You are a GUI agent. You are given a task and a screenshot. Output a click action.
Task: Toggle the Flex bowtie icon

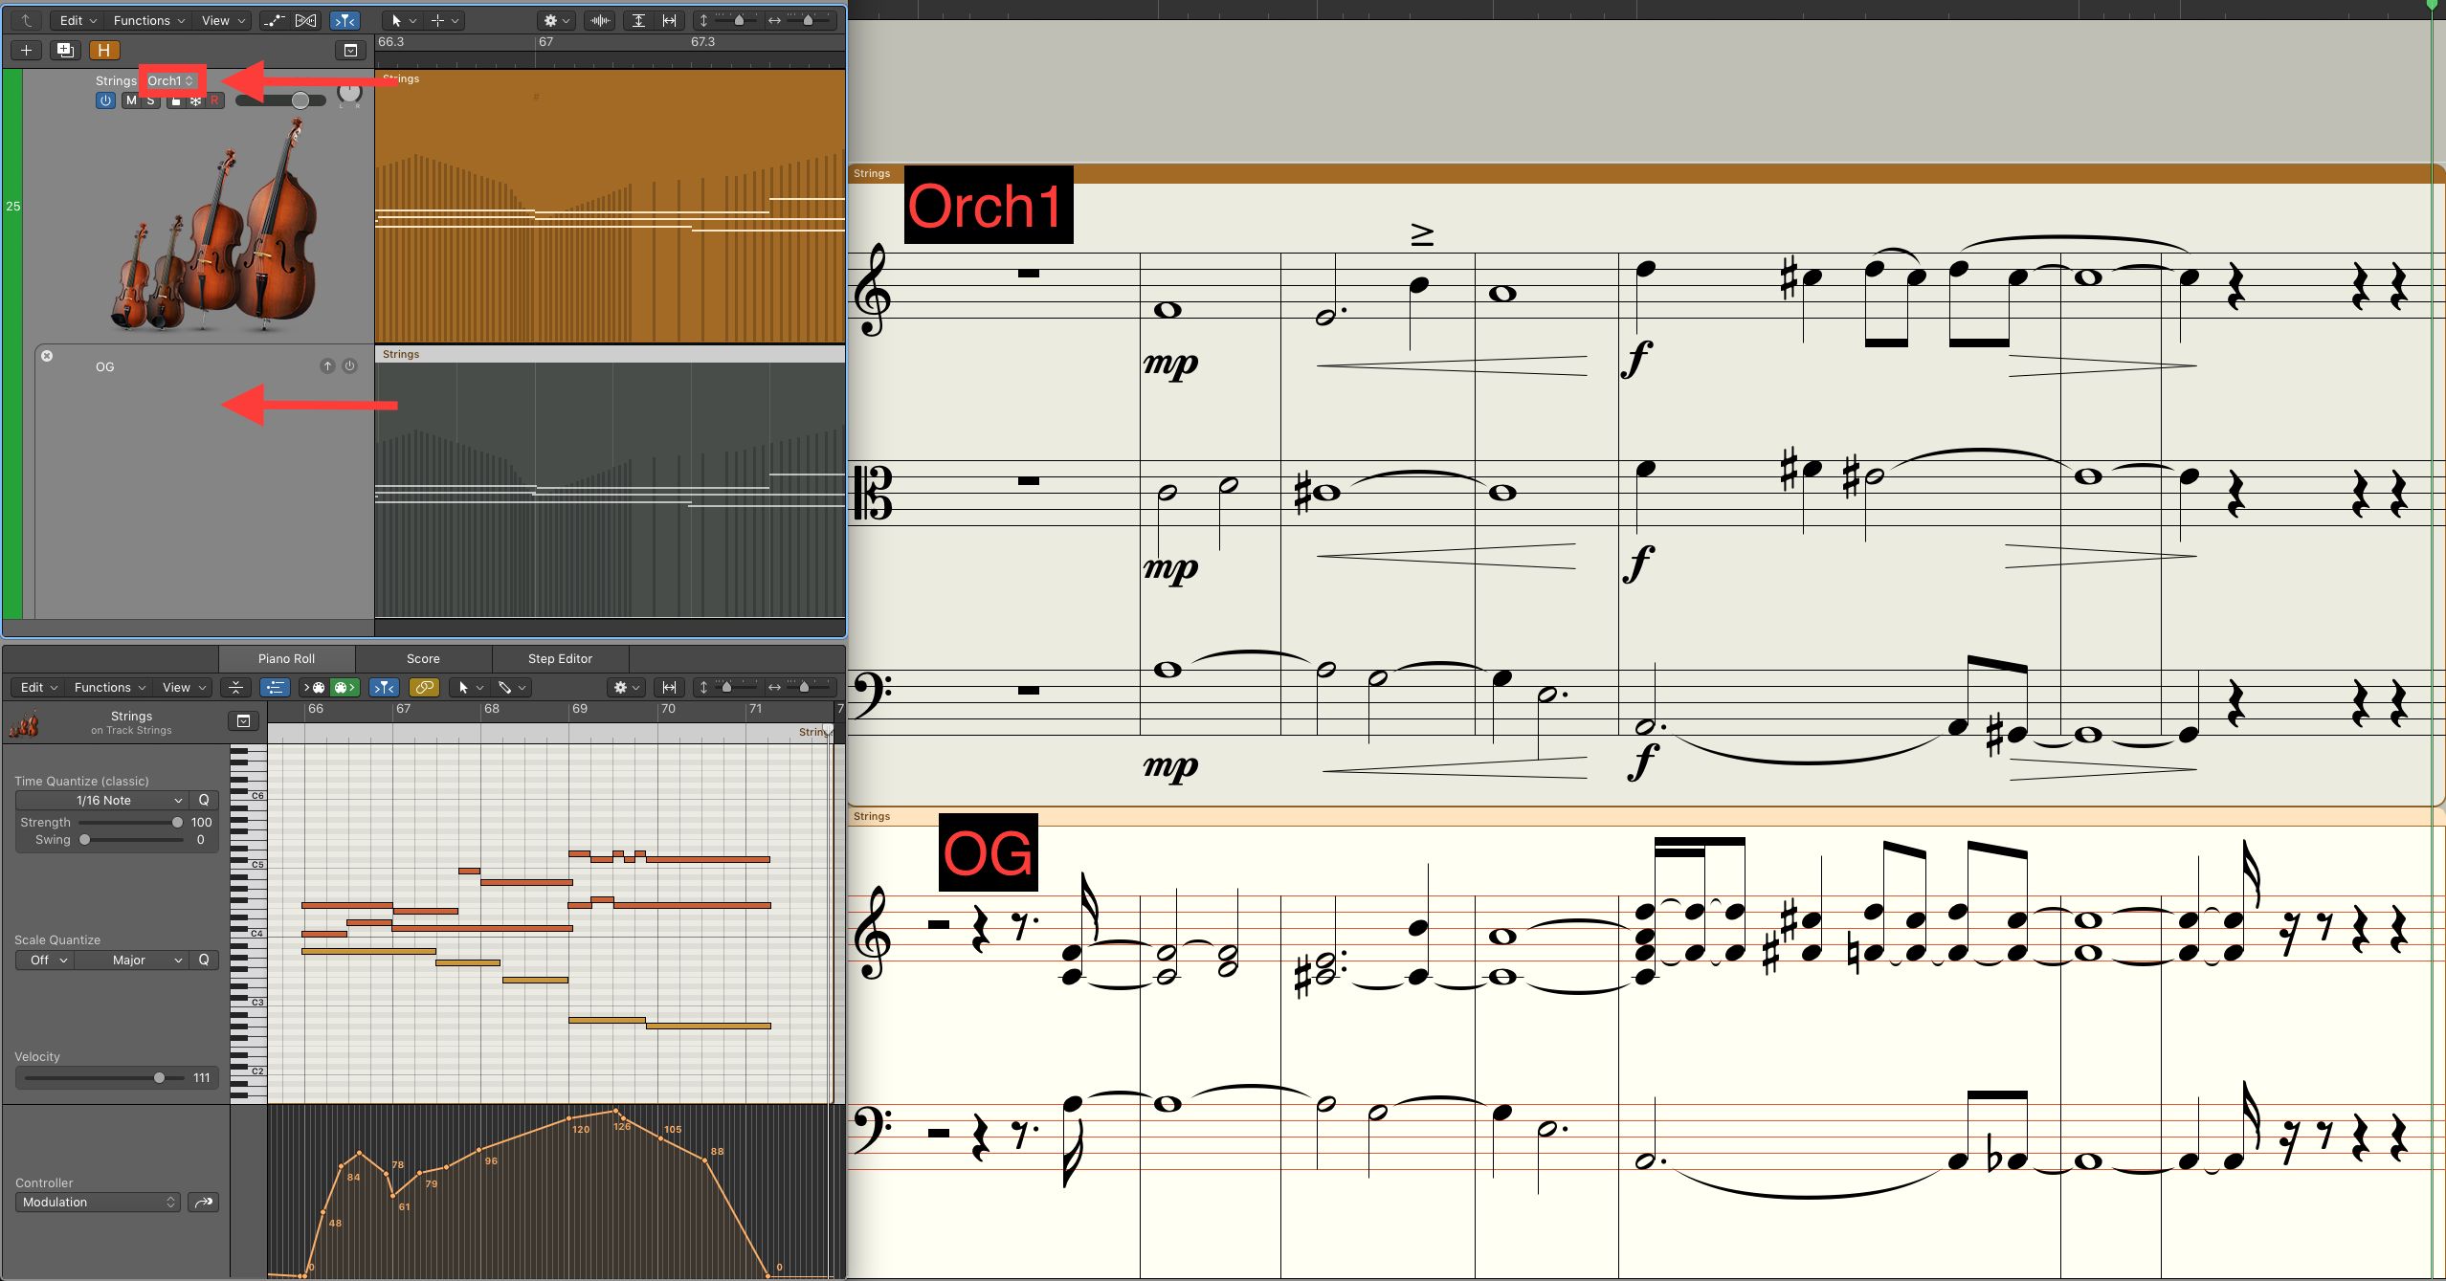click(x=306, y=20)
